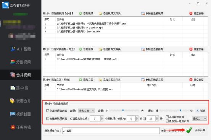Click the 音量 volume slider handle
Image resolution: width=211 pixels, height=140 pixels.
123,110
